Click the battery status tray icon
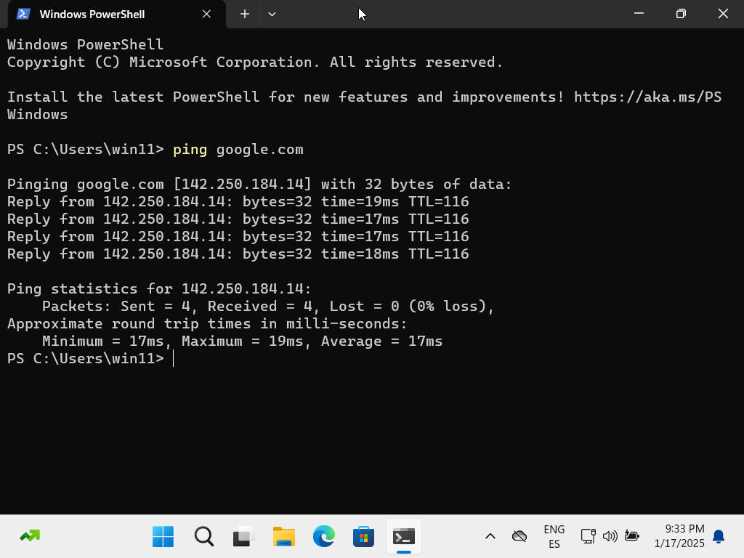This screenshot has width=744, height=558. (x=632, y=536)
